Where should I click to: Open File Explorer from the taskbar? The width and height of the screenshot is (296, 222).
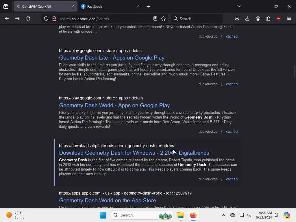click(180, 215)
